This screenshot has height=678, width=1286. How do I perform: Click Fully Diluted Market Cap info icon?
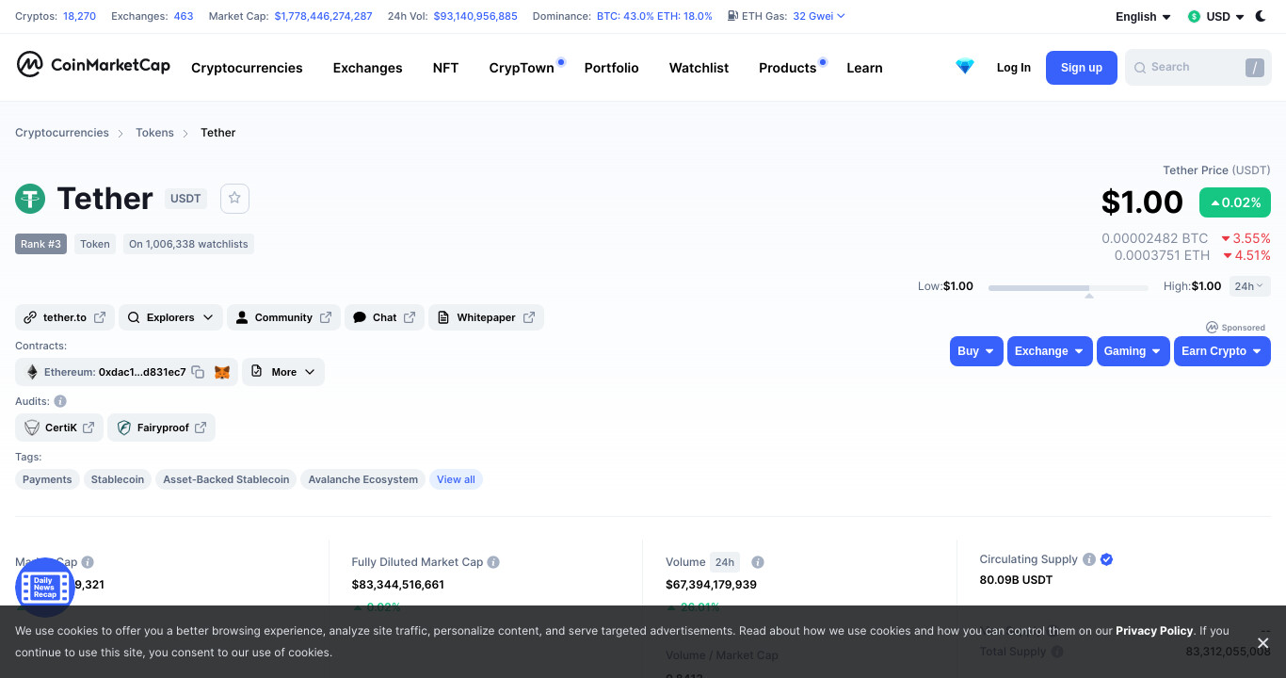(493, 562)
